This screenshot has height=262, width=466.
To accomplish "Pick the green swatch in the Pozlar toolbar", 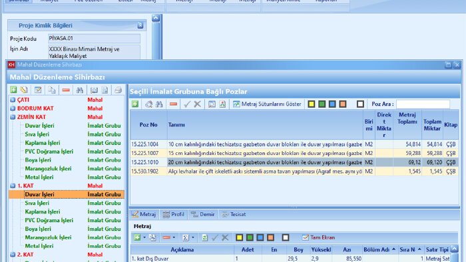I will tap(322, 104).
